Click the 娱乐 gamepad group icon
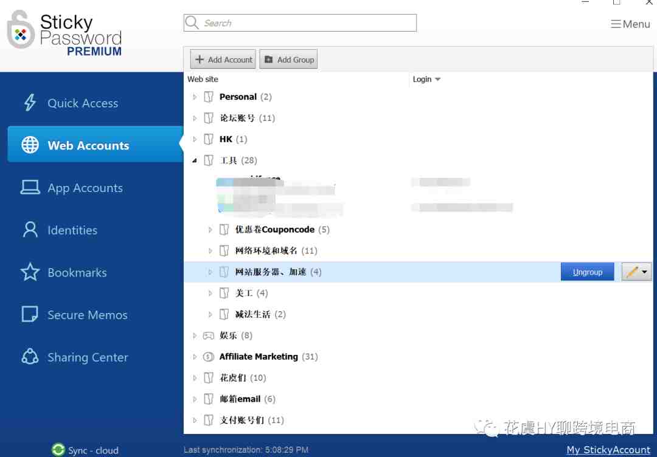This screenshot has width=657, height=457. click(209, 335)
